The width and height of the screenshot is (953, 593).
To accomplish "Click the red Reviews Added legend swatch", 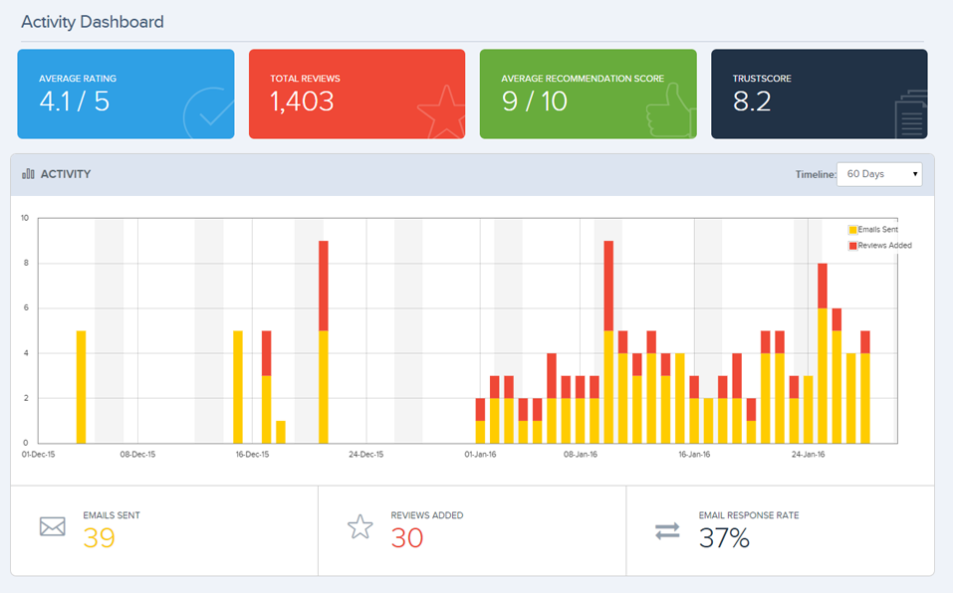I will coord(852,246).
